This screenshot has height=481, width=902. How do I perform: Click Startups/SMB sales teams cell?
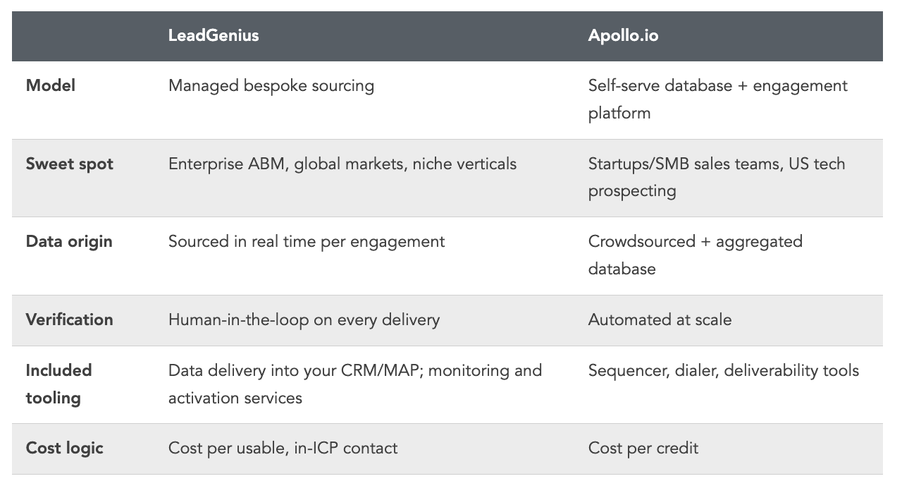[717, 177]
